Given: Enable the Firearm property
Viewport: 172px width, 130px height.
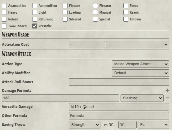Looking at the screenshot, I should 95,6.
